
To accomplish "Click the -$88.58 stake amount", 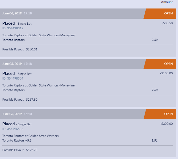I will click(x=167, y=23).
